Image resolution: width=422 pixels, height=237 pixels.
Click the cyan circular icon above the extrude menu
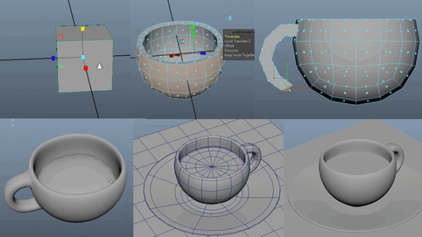pos(230,18)
